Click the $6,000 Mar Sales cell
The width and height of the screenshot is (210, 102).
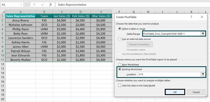(x=101, y=20)
